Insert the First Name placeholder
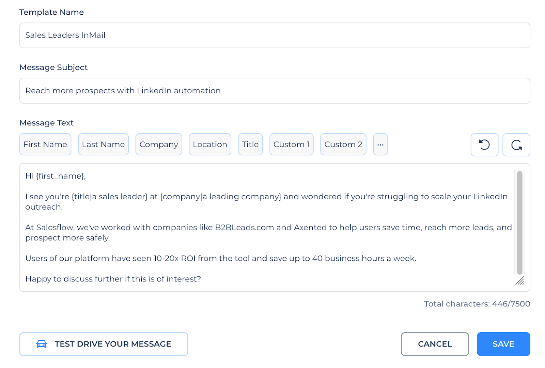The image size is (545, 368). point(45,144)
